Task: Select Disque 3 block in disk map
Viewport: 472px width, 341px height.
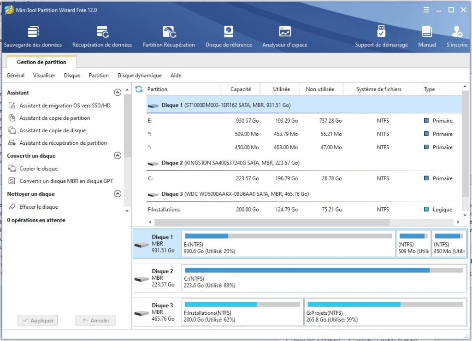Action: point(157,312)
